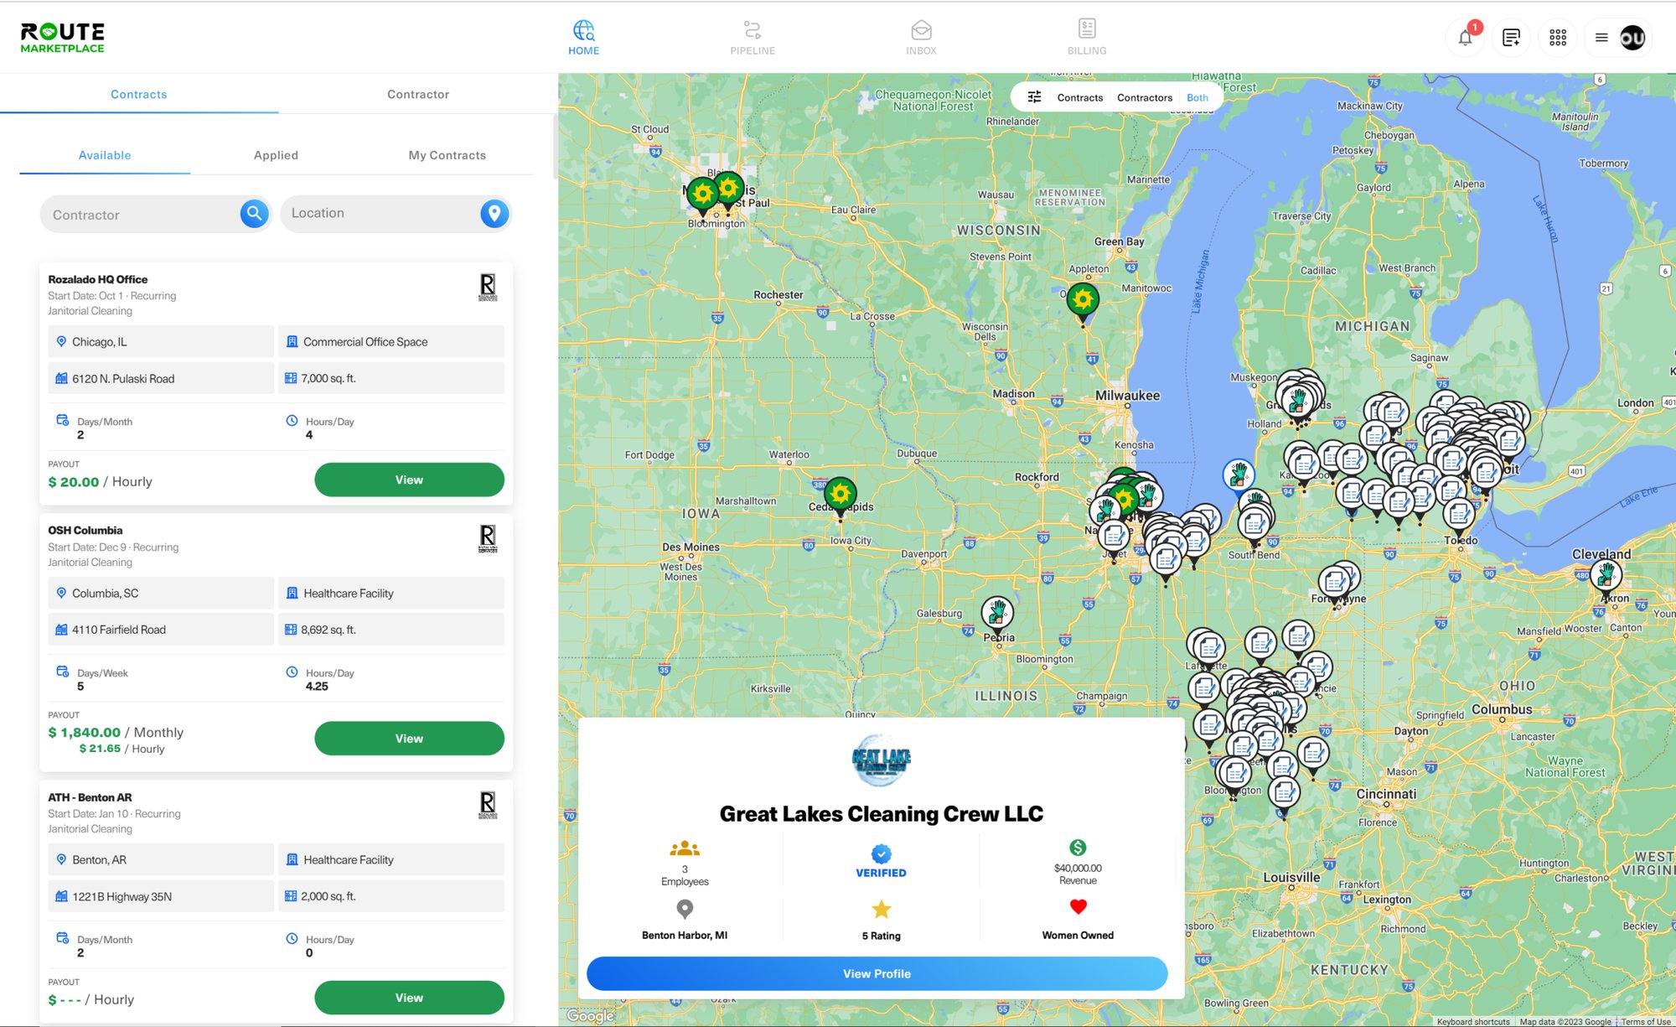
Task: Click the map filter sliders icon
Action: (1035, 97)
